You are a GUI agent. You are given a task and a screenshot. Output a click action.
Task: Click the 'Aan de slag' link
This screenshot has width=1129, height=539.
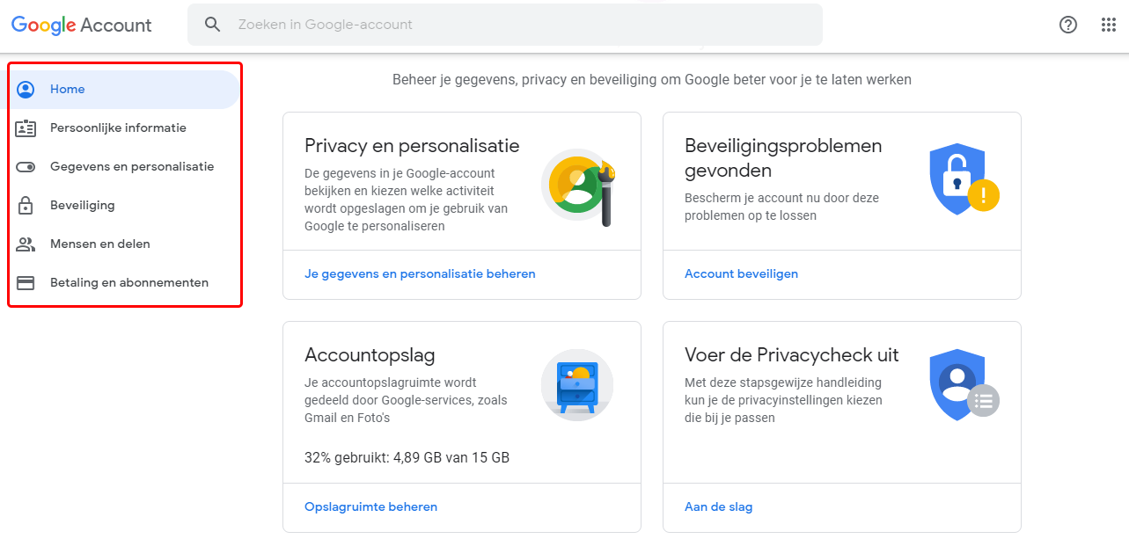click(718, 506)
